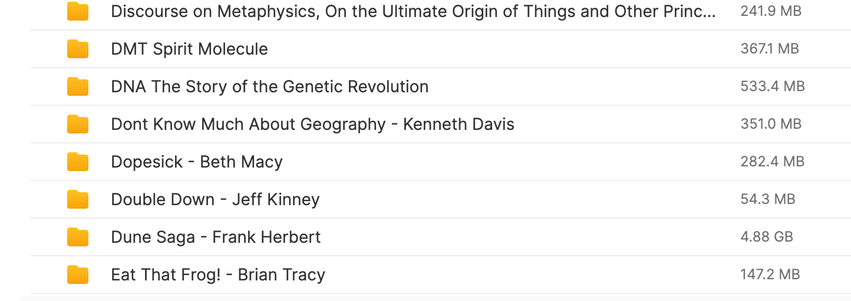The image size is (851, 301).
Task: Open Discourse on Metaphysics folder title
Action: (x=414, y=11)
